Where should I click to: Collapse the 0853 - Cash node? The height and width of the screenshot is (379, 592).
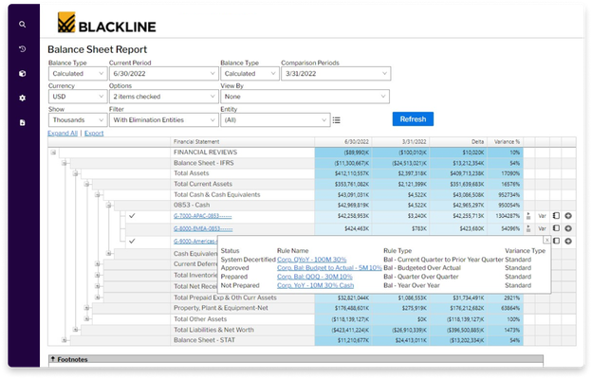pyautogui.click(x=108, y=206)
